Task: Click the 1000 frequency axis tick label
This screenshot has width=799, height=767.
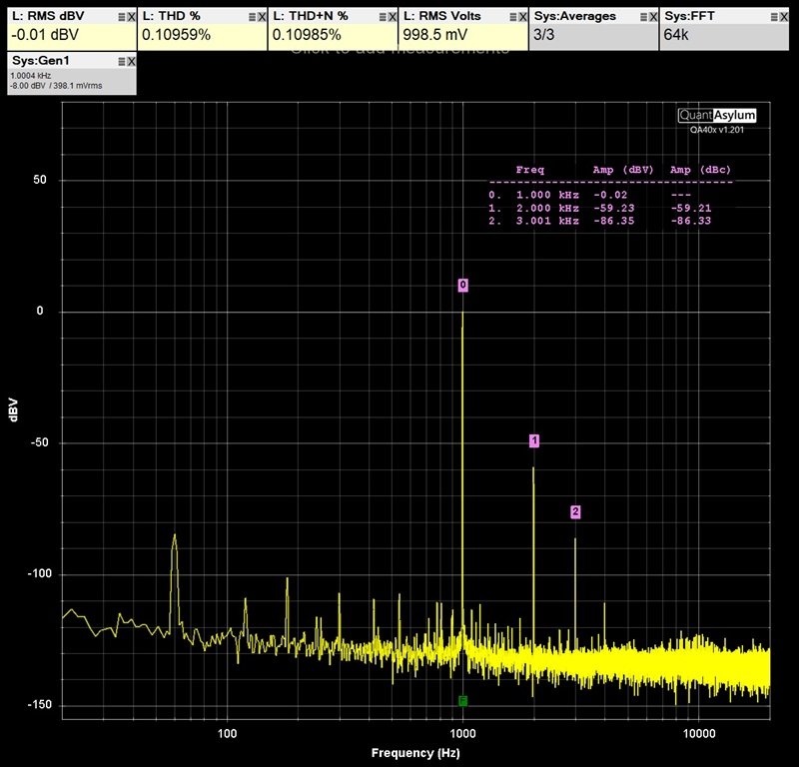Action: pos(462,734)
